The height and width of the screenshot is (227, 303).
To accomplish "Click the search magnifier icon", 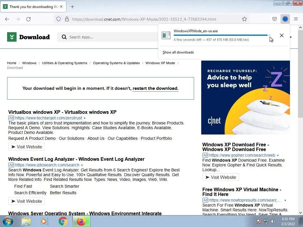I will coord(64,37).
